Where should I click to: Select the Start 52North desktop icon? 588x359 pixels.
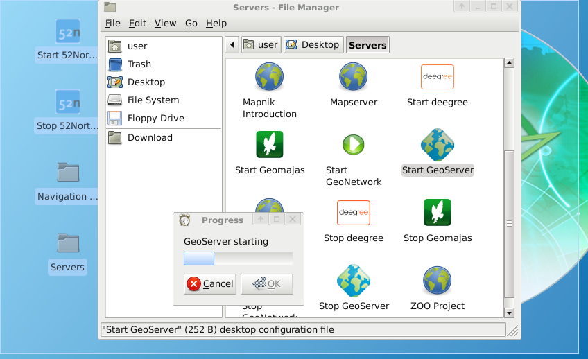pos(68,33)
